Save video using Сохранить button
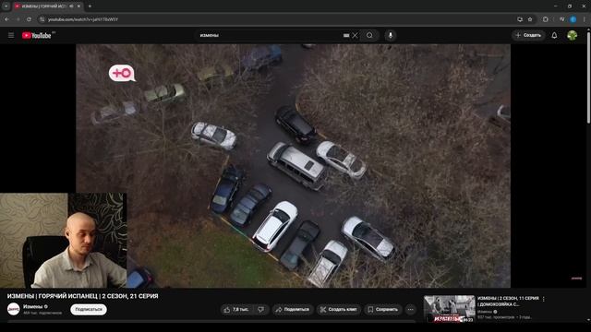Image resolution: width=591 pixels, height=332 pixels. point(382,310)
